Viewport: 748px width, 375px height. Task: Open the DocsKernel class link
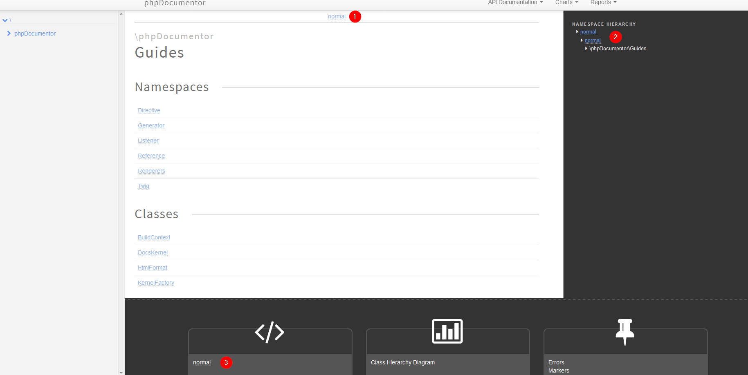pos(153,252)
